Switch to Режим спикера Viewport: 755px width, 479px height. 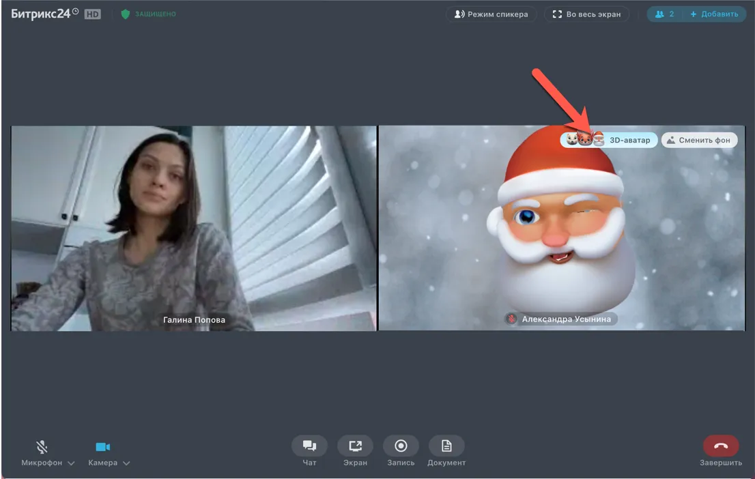[x=491, y=14]
